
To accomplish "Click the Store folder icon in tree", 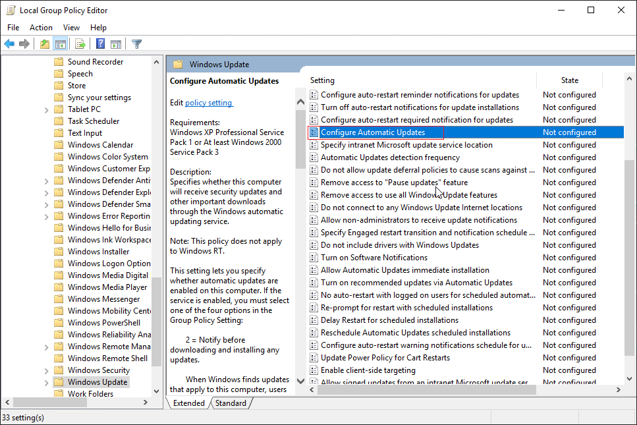I will tap(59, 85).
